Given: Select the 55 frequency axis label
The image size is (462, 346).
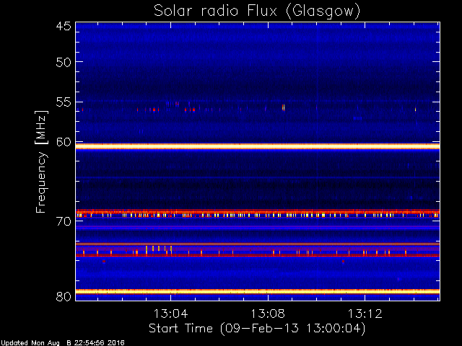Looking at the screenshot, I should coord(64,102).
